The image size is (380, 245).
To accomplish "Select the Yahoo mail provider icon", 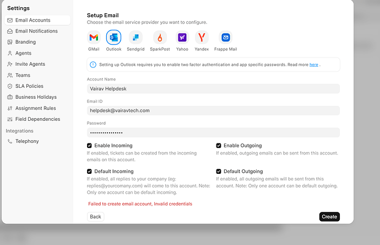I will [x=182, y=38].
